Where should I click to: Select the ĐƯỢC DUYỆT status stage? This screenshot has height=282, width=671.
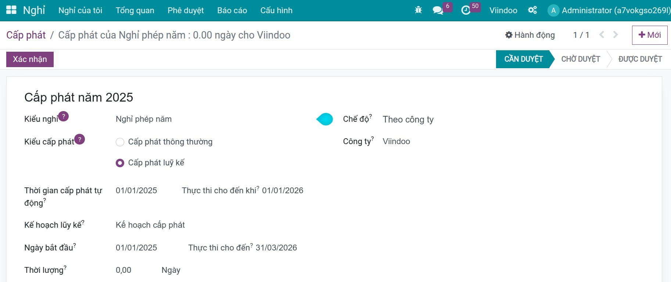(640, 59)
